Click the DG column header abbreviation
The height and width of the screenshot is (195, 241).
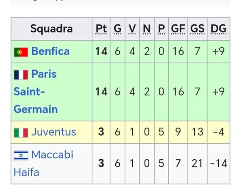218,28
